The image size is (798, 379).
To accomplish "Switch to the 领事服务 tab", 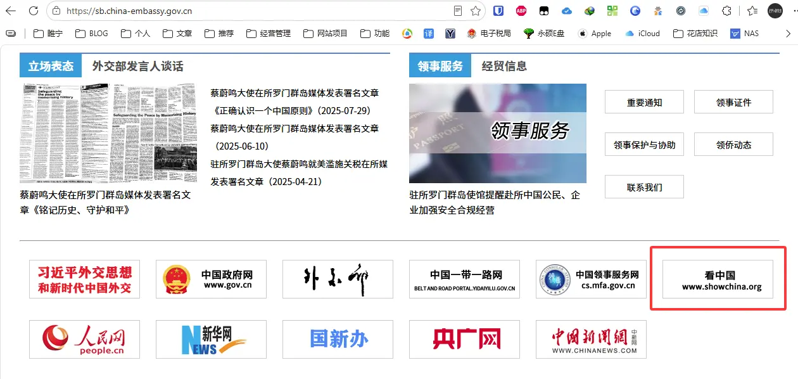I will pyautogui.click(x=440, y=66).
